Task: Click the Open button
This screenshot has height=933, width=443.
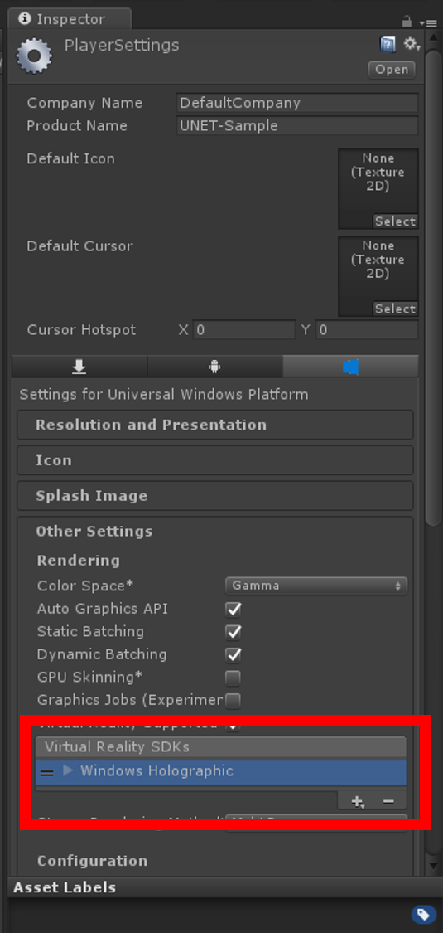Action: [x=392, y=70]
